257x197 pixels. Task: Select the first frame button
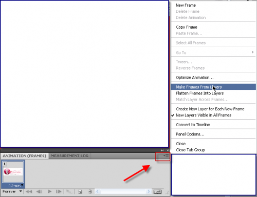(x=29, y=191)
